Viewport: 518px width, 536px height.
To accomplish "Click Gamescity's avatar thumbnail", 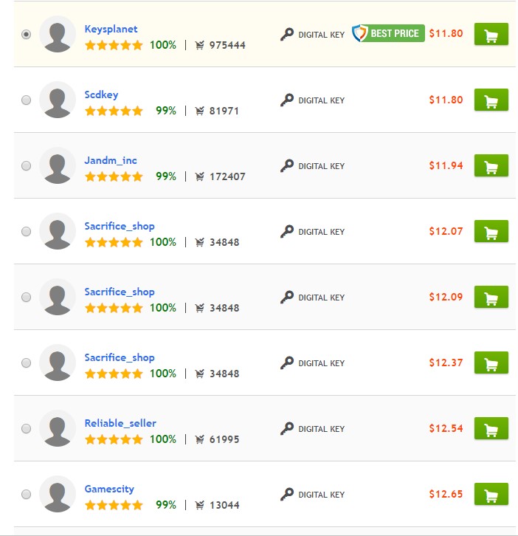I will 58,495.
